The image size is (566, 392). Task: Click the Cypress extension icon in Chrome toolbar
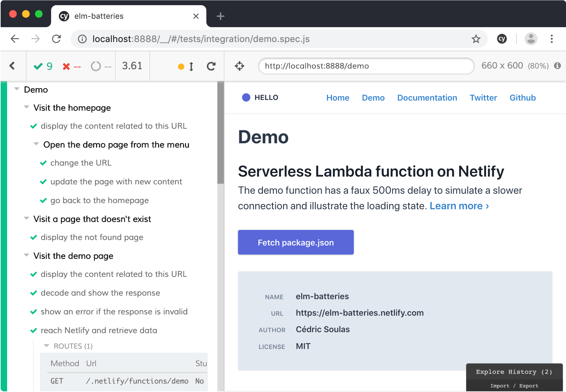tap(502, 39)
